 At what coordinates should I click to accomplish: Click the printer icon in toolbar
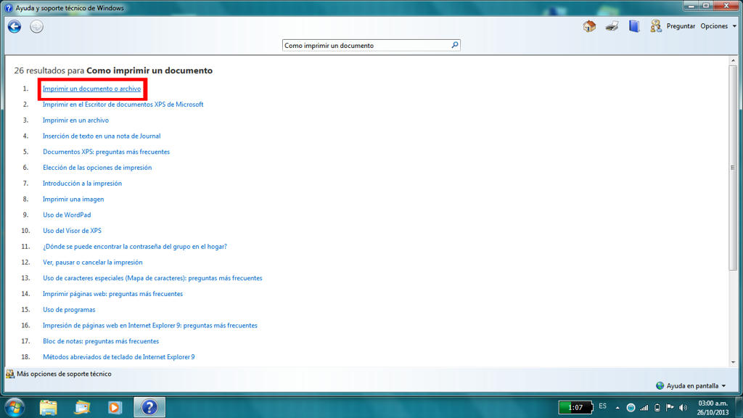[612, 26]
